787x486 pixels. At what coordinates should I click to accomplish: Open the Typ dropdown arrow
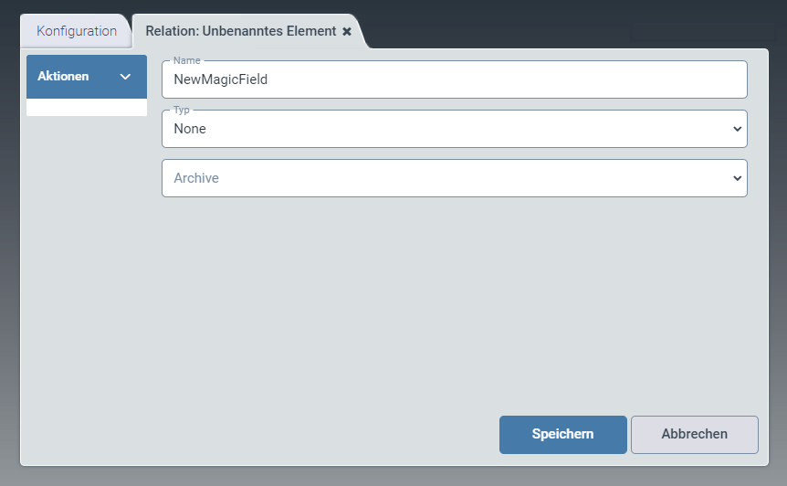point(738,129)
